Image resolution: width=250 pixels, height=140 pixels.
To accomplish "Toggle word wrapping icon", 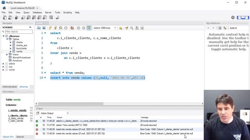I will [x=142, y=28].
